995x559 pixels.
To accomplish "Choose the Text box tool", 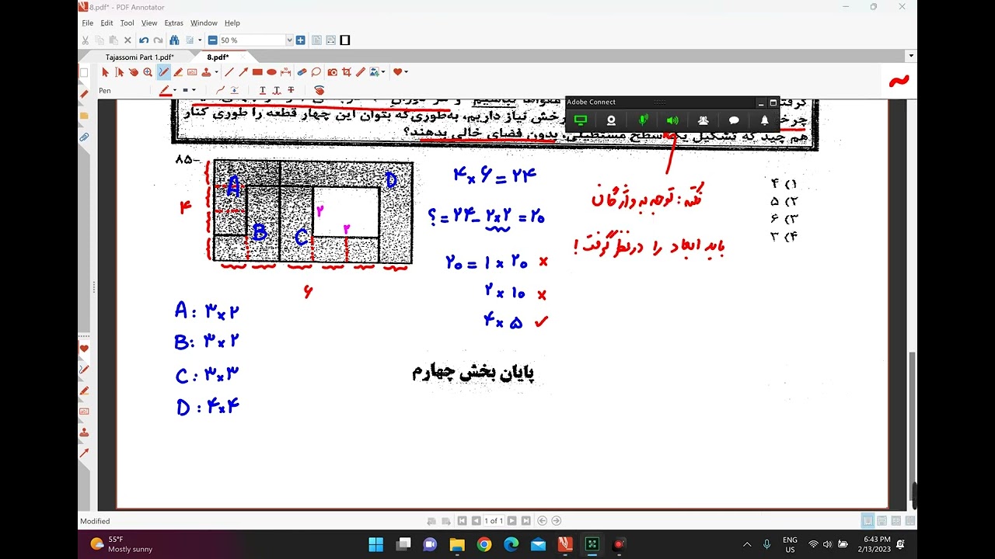I will pos(192,72).
